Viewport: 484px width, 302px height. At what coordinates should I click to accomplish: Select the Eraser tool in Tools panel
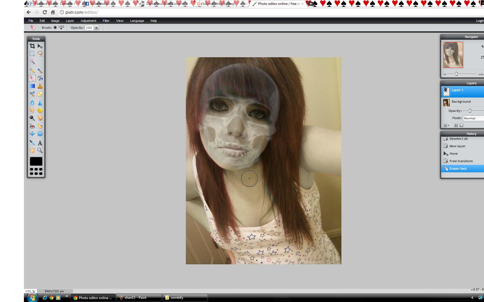pos(32,78)
